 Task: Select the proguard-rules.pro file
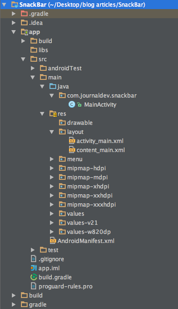66,286
